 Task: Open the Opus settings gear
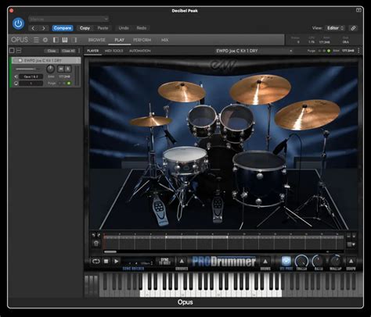tap(45, 40)
